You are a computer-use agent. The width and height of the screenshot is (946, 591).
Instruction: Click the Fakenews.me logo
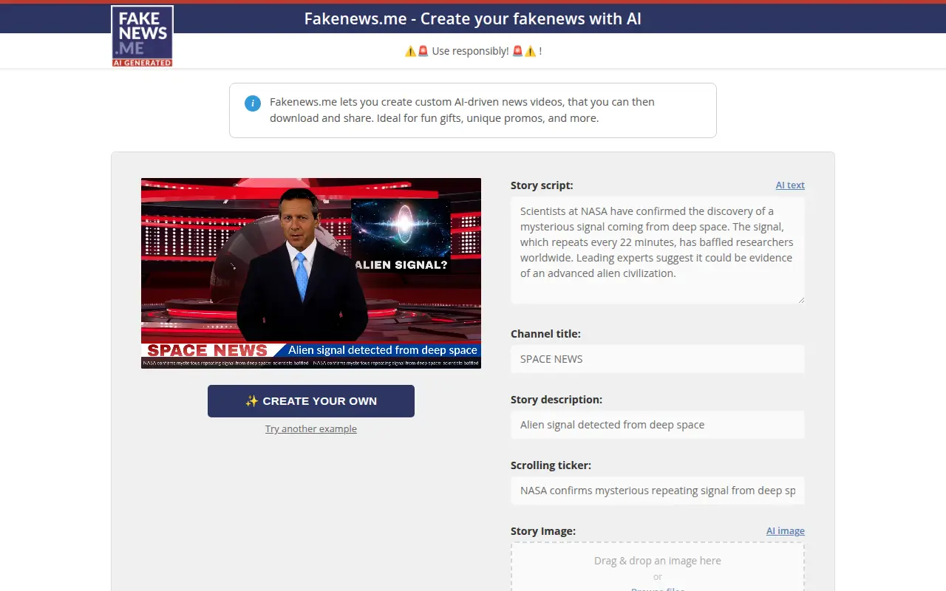[x=142, y=36]
